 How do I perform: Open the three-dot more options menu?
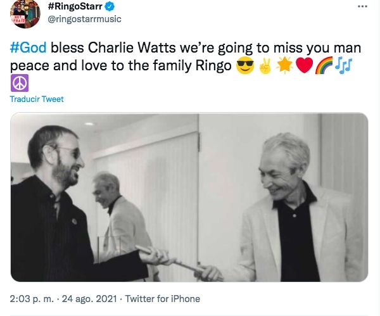362,7
